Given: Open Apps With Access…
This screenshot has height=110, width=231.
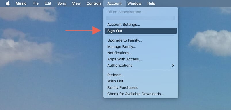Looking at the screenshot, I should point(141,59).
